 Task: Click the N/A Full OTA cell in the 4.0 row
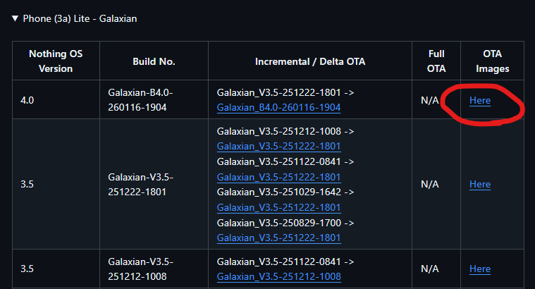click(x=429, y=100)
